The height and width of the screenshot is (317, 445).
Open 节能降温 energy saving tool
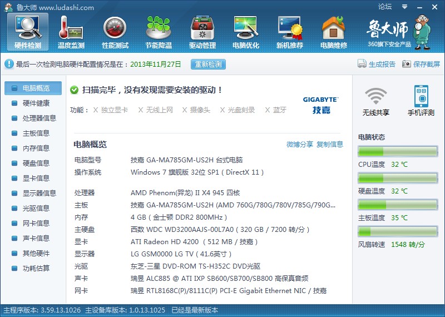[159, 32]
